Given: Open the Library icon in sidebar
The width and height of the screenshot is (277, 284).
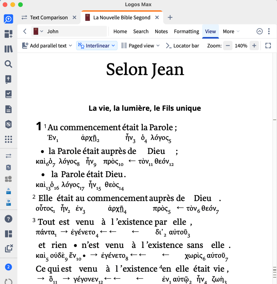Looking at the screenshot, I should 9,49.
